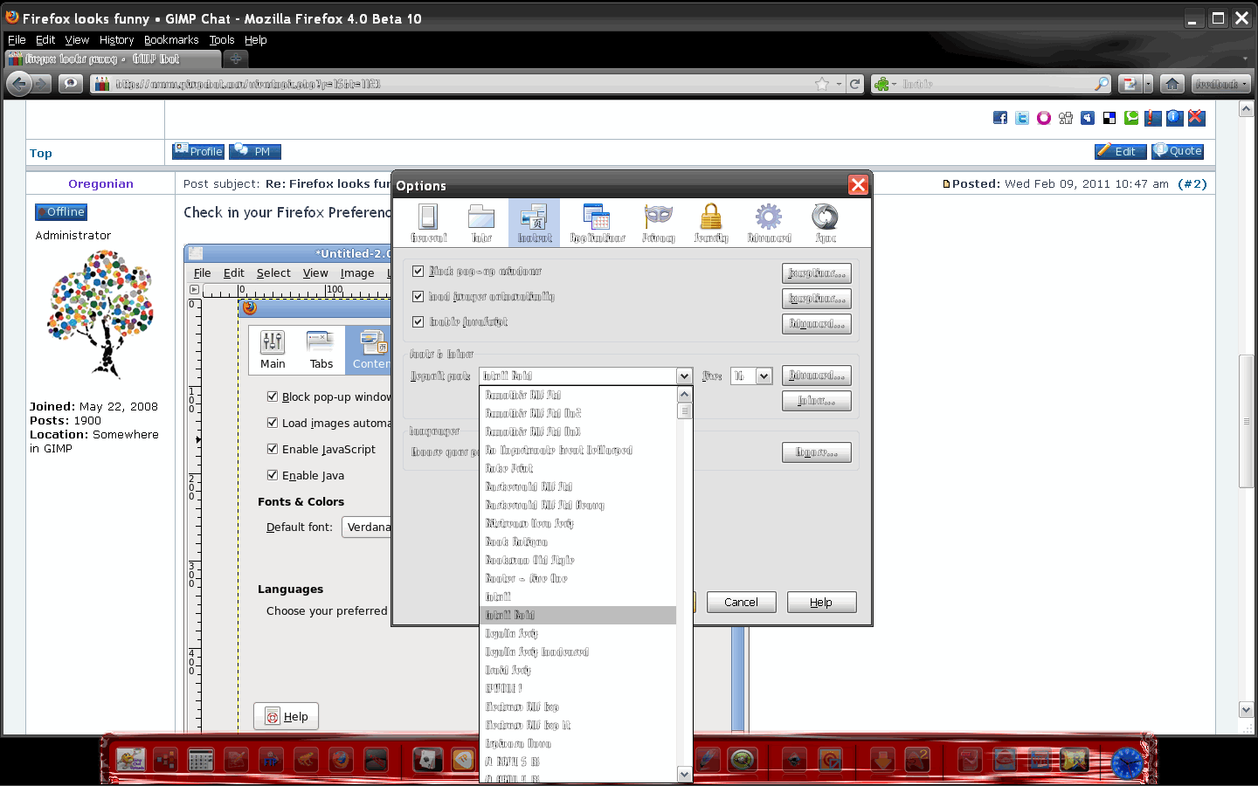Open the Feedback dropdown button

(x=1221, y=84)
